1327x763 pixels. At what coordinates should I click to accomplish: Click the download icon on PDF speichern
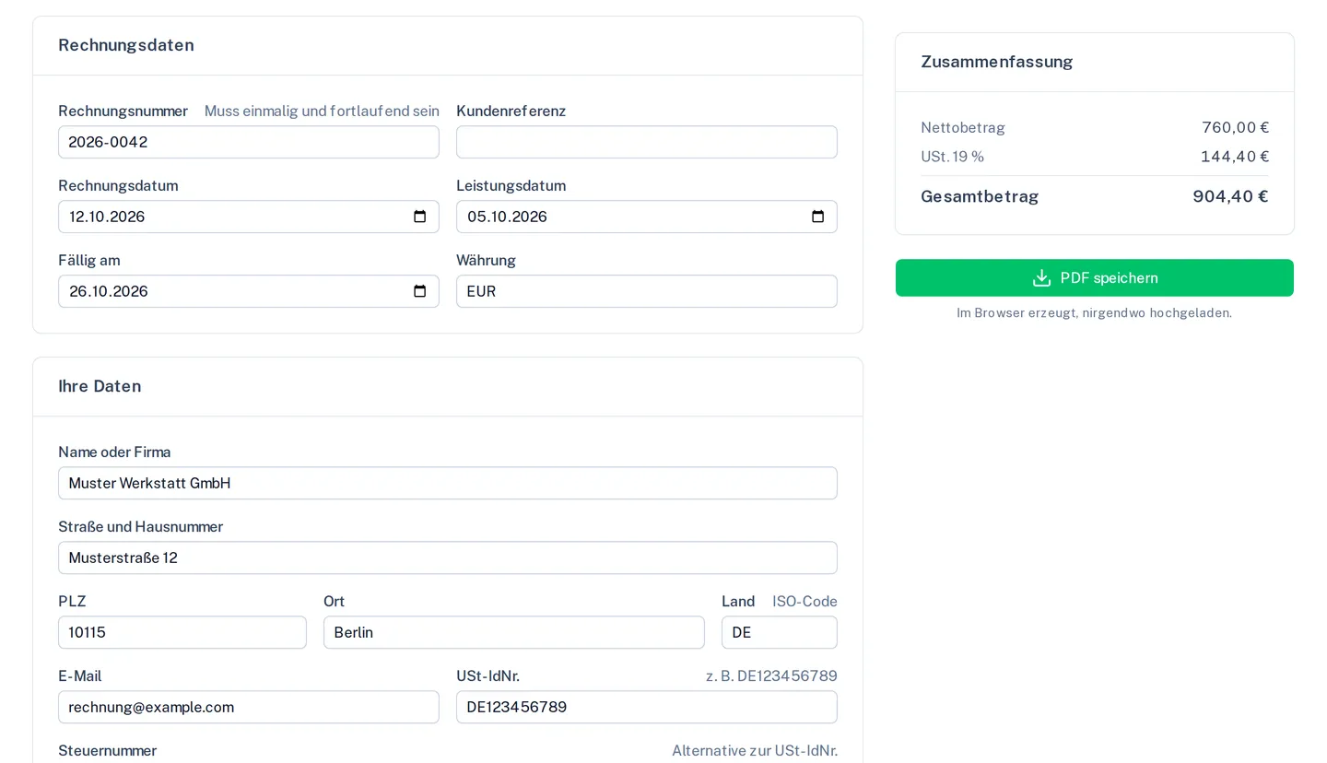pos(1041,277)
